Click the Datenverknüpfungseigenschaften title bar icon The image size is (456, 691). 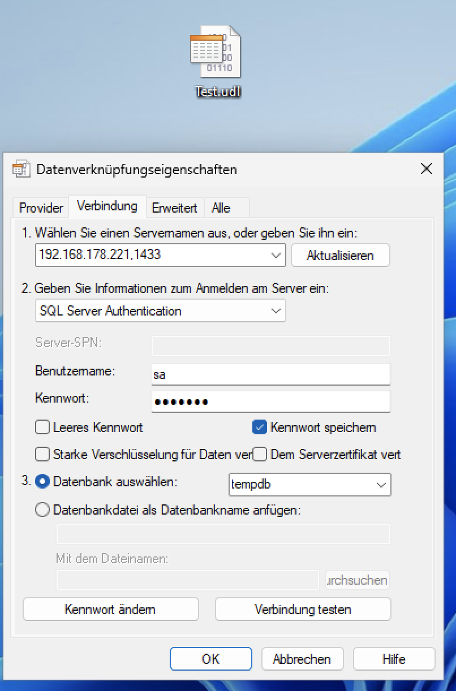pos(21,169)
